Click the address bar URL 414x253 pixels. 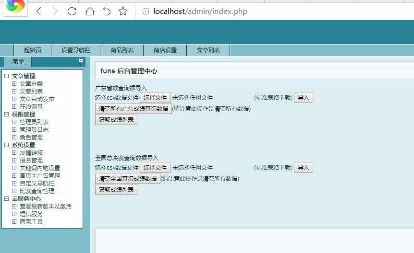click(x=200, y=11)
